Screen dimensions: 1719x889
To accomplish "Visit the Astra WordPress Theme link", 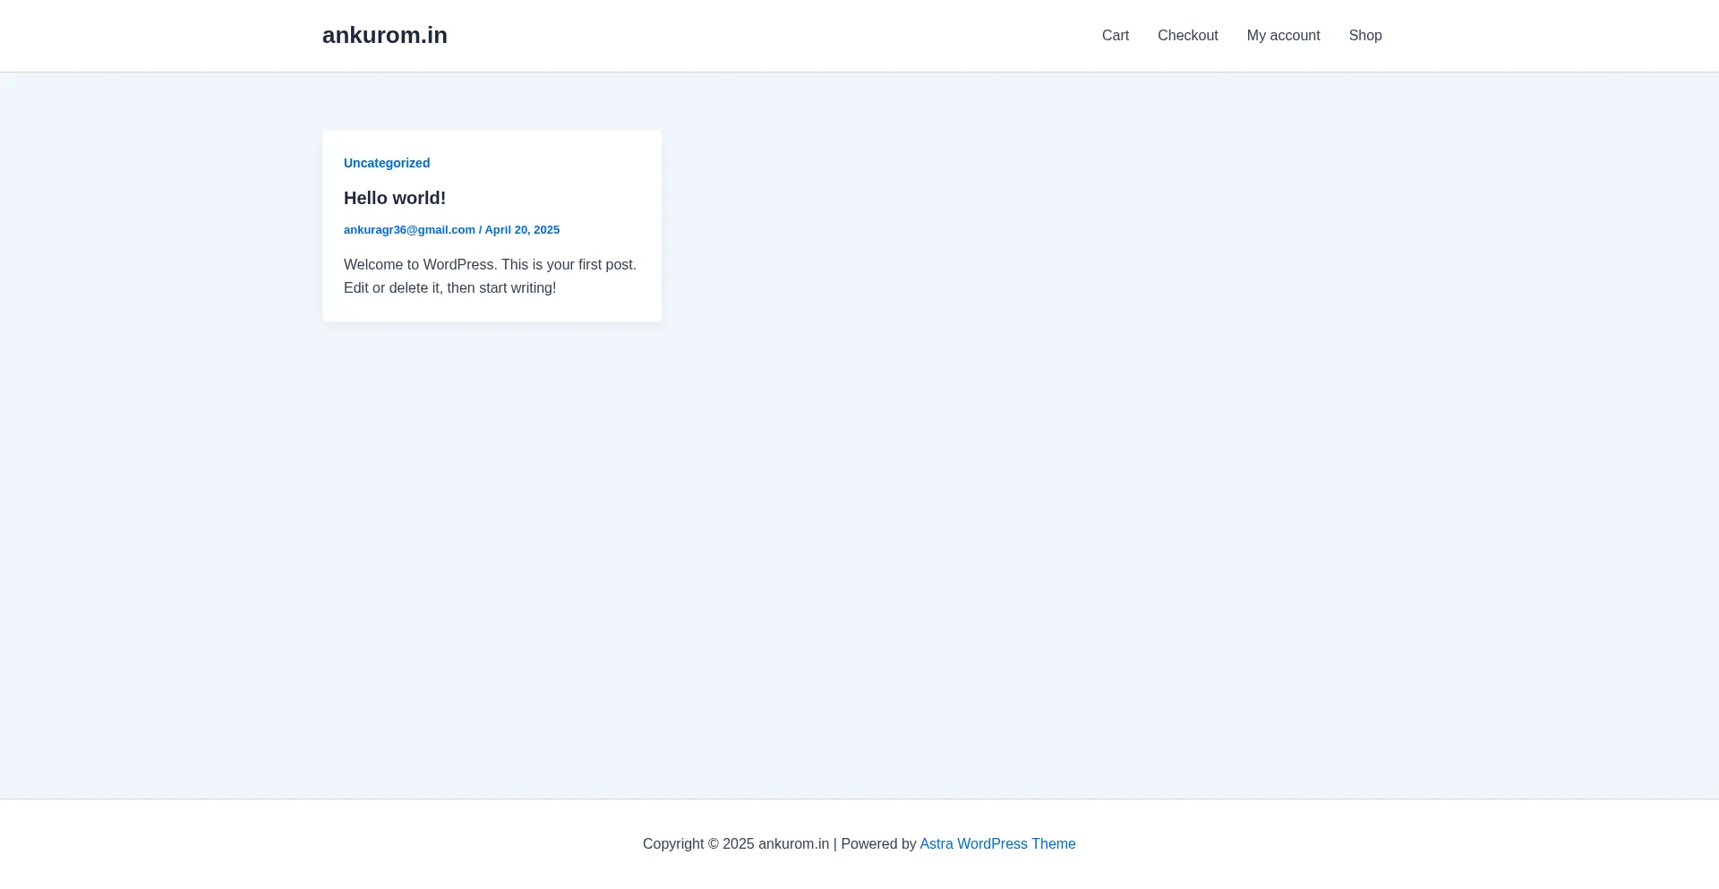I will point(997,844).
